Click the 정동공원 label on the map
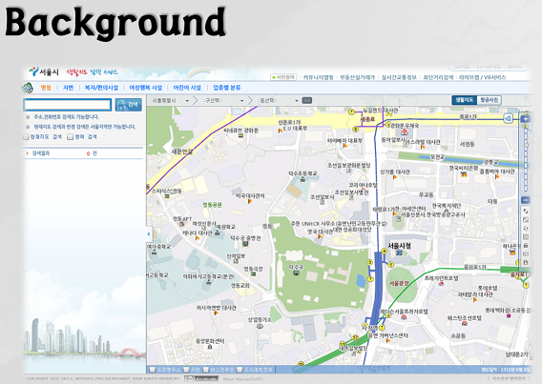Viewport: 542px width, 384px height. 212,205
